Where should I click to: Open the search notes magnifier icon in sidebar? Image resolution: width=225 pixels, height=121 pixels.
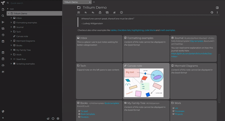click(3, 16)
